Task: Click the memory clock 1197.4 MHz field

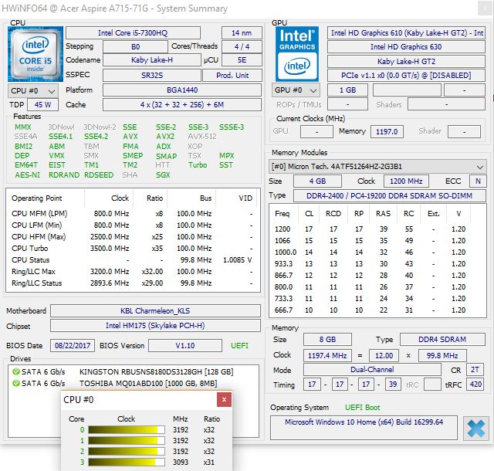Action: 327,356
